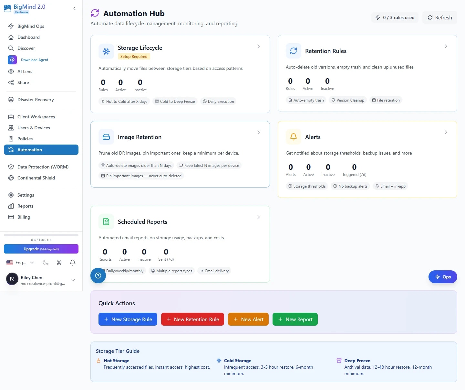Expand the Storage Lifecycle card chevron
The height and width of the screenshot is (390, 465).
pos(259,46)
